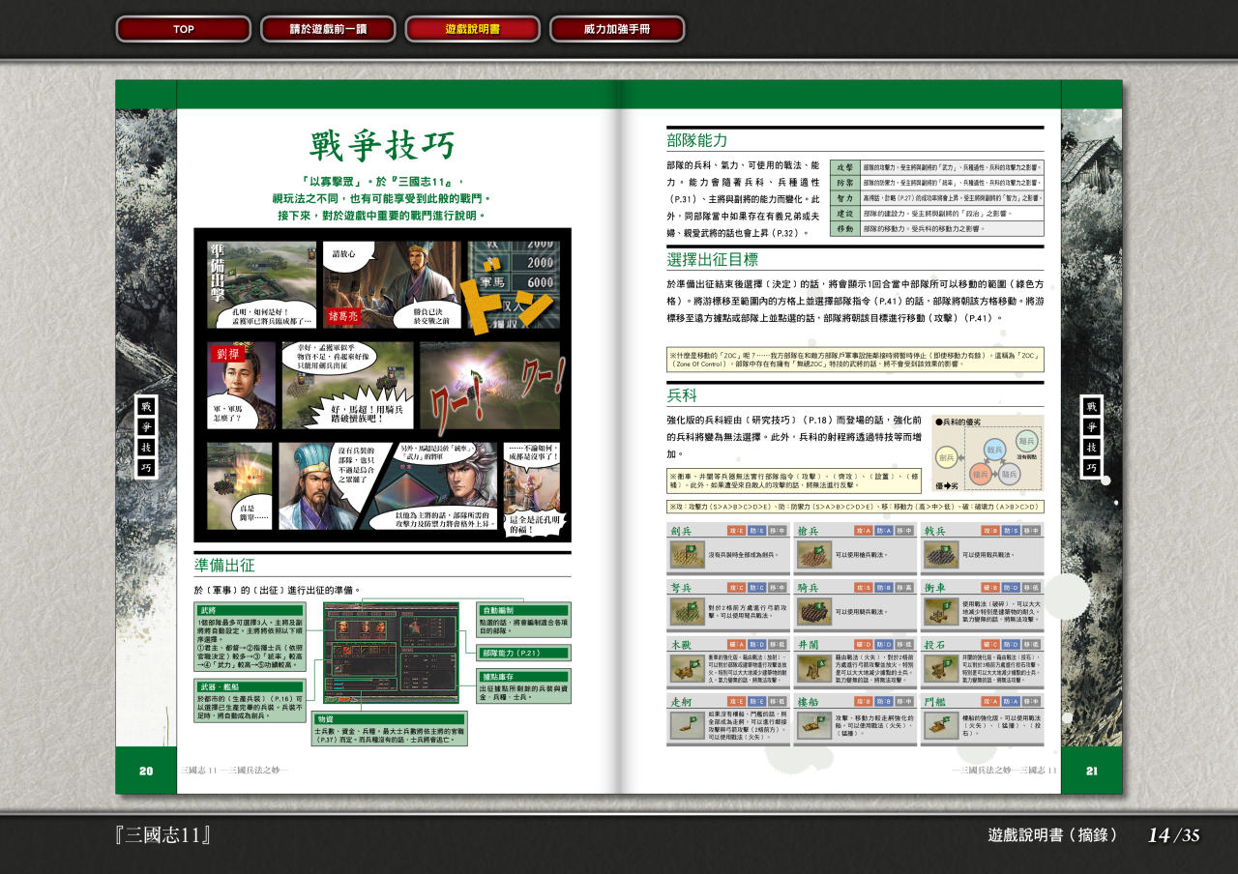Click the 準備出征 section heading
This screenshot has height=874, width=1238.
(x=224, y=566)
